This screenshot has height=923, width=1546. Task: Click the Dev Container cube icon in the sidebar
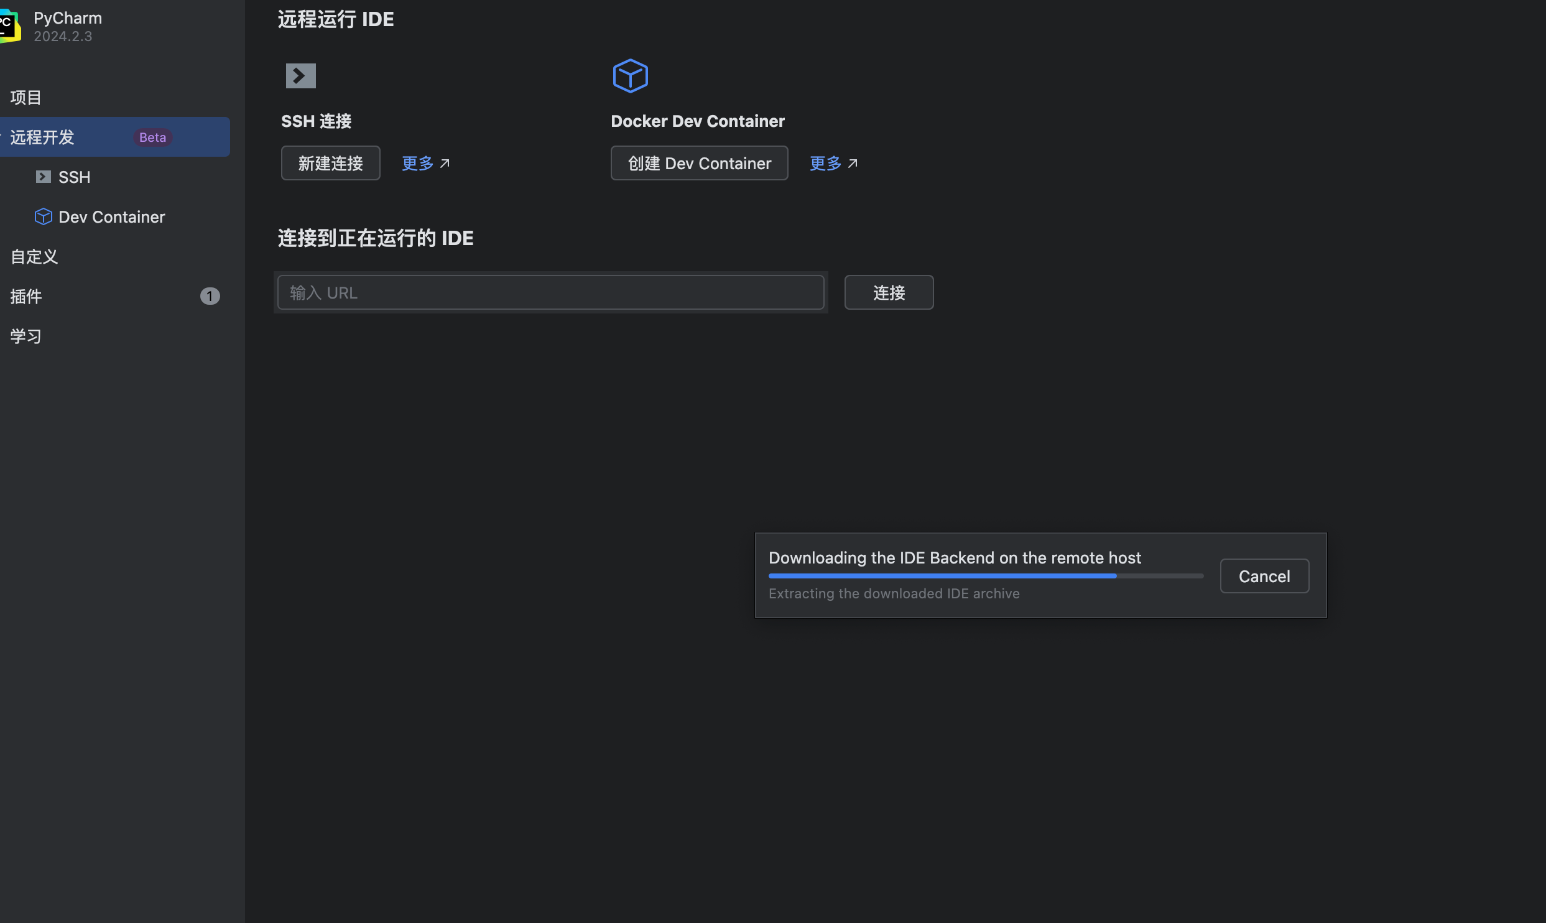click(43, 216)
